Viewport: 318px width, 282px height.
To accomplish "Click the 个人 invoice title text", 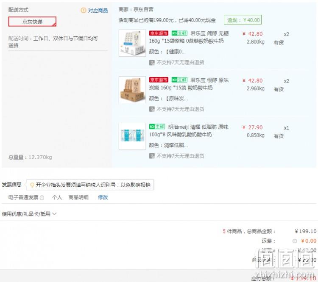I will pyautogui.click(x=57, y=197).
